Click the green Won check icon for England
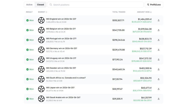 (27, 20)
